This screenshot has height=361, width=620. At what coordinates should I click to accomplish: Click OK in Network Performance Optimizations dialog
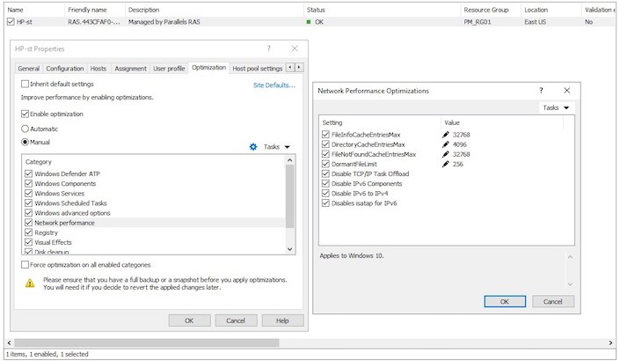pos(504,301)
